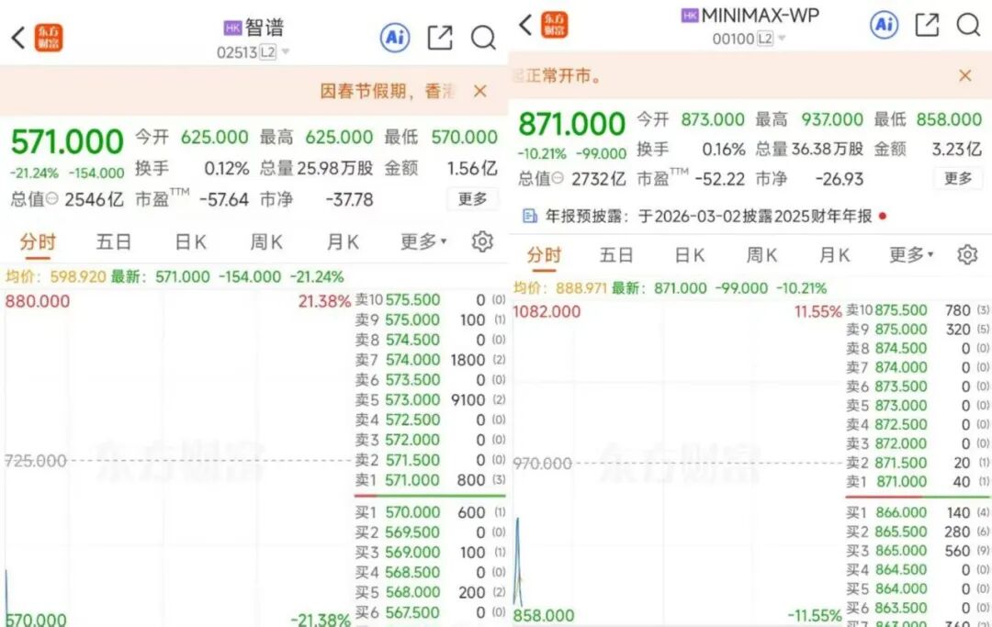The width and height of the screenshot is (992, 627).
Task: Select the 买2 865.500 order row
Action: pos(918,532)
